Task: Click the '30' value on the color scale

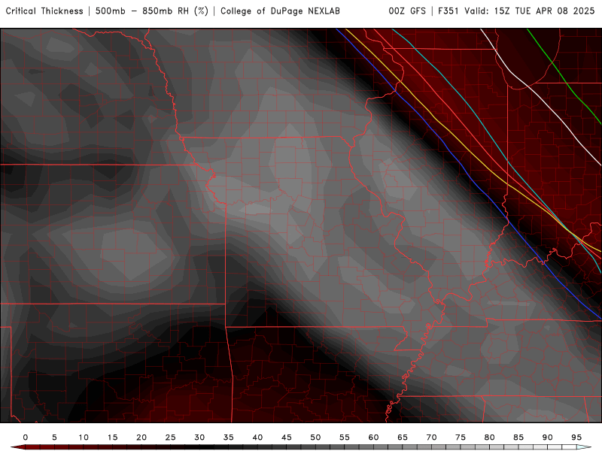Action: pos(199,437)
